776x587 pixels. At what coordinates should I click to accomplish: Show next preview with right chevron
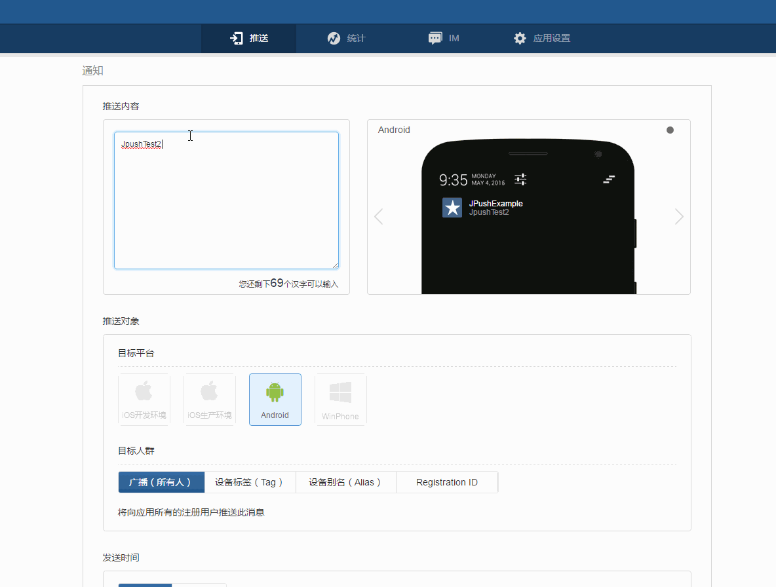tap(679, 217)
